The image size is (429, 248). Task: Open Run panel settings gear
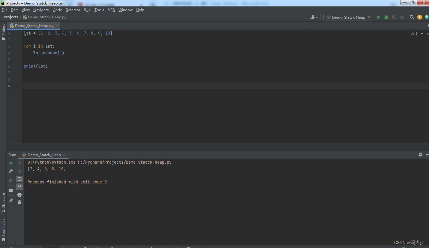pos(420,155)
